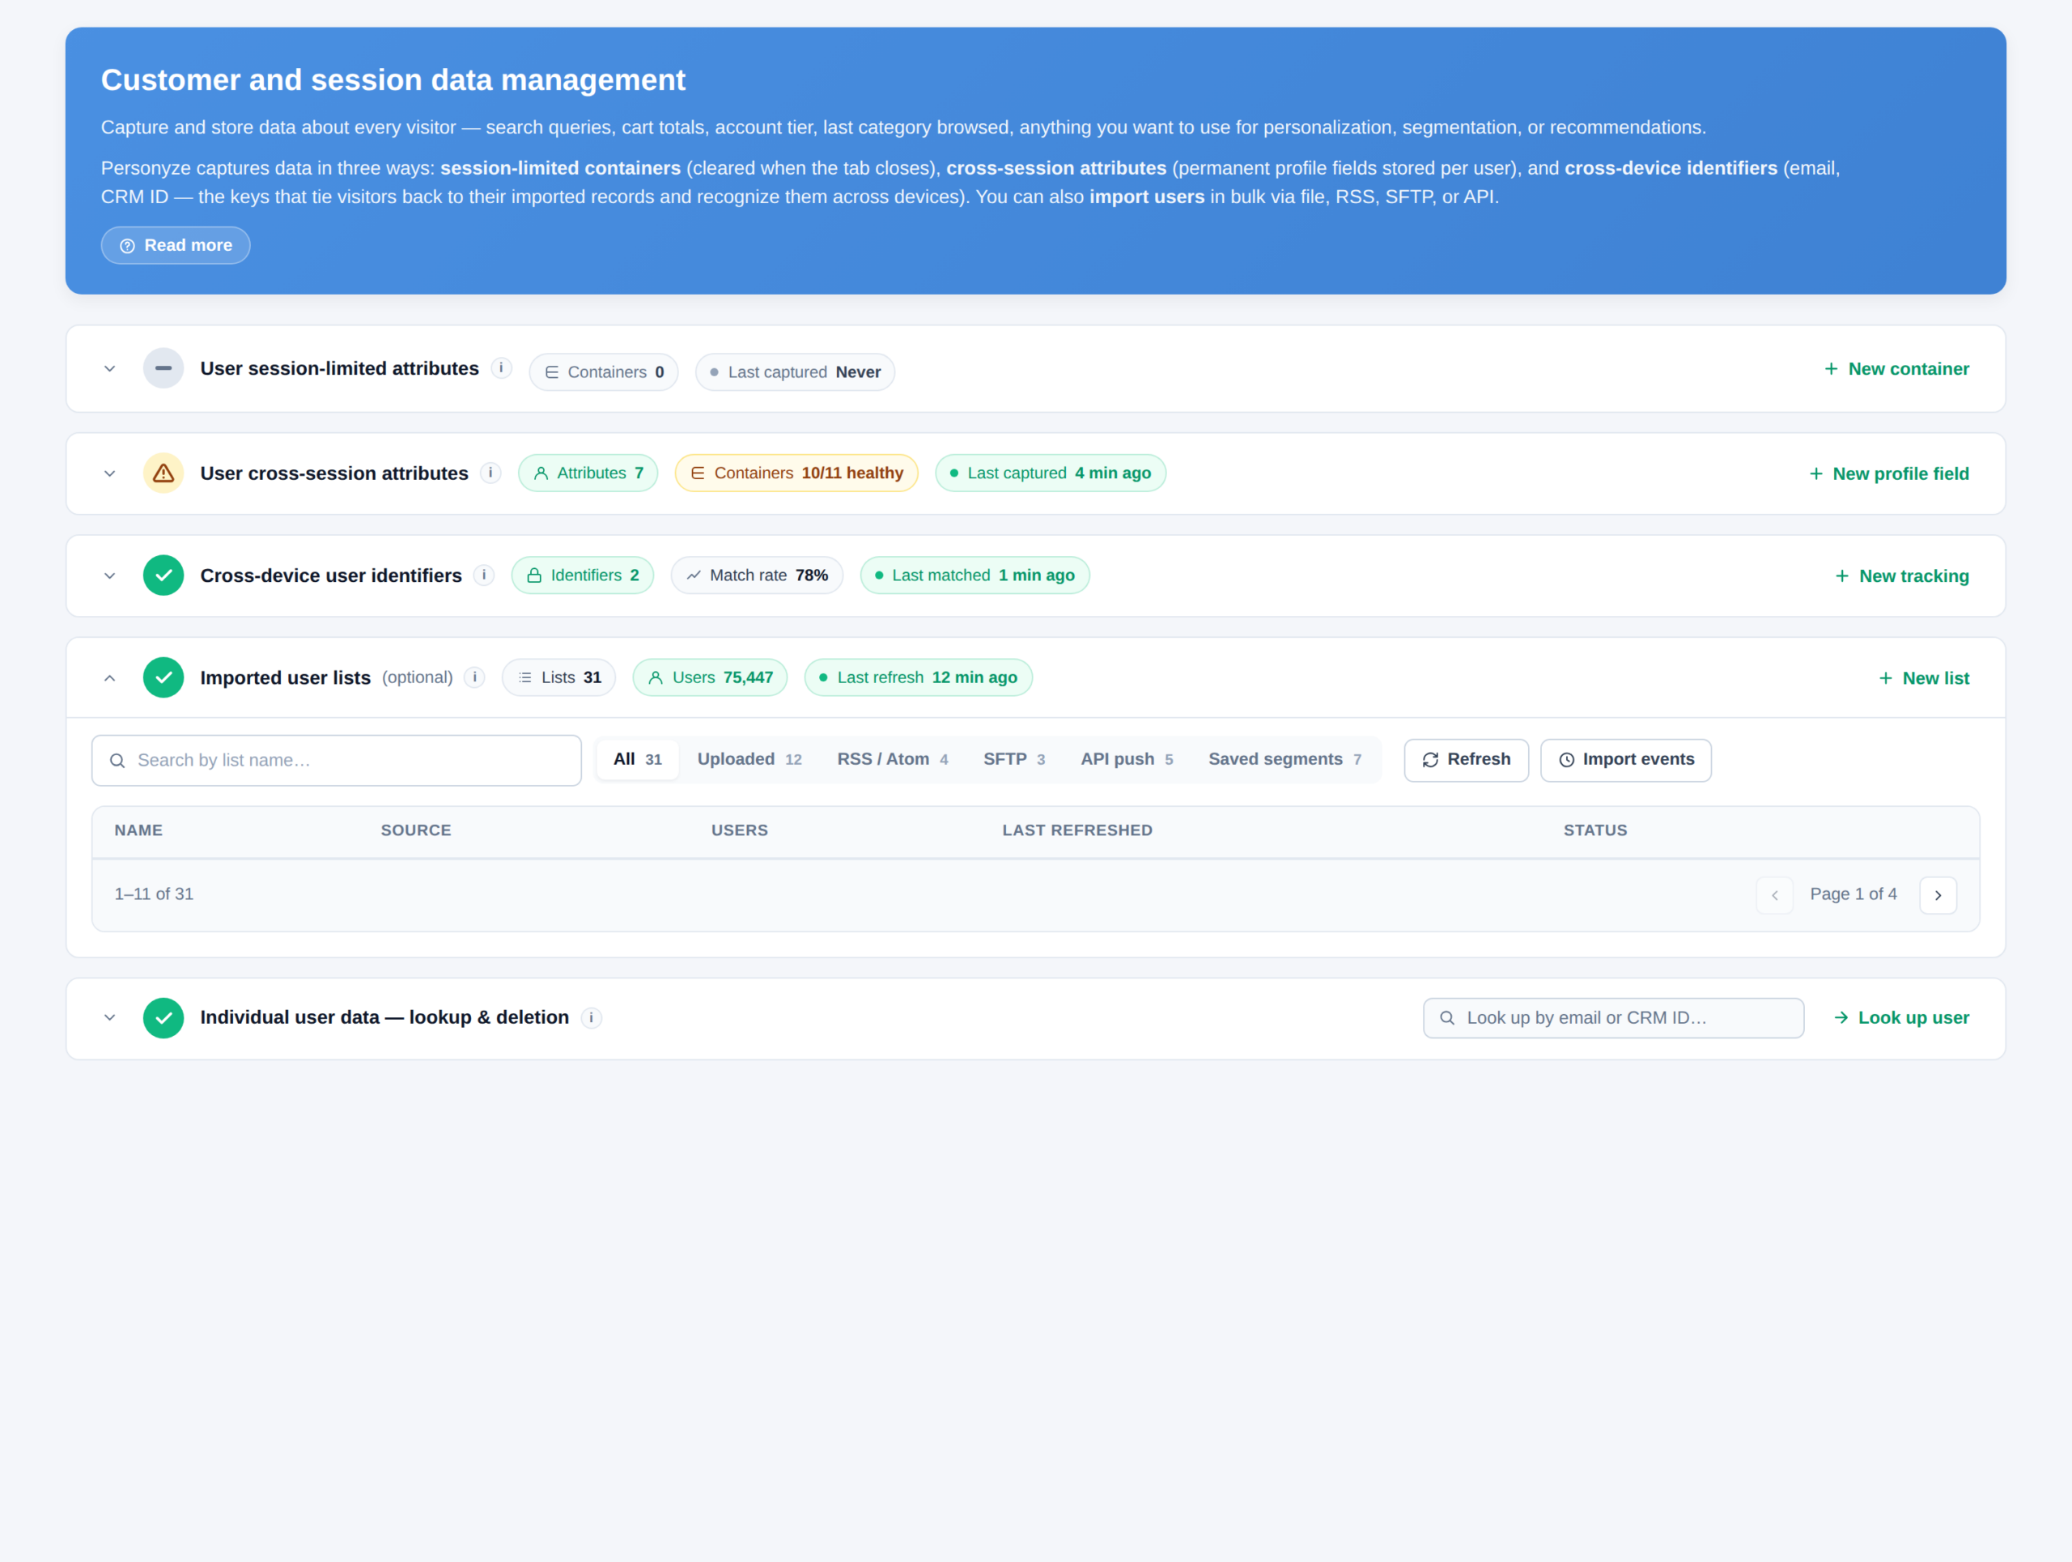This screenshot has height=1562, width=2072.
Task: Click the magnifier icon in user lookup field
Action: [1447, 1018]
